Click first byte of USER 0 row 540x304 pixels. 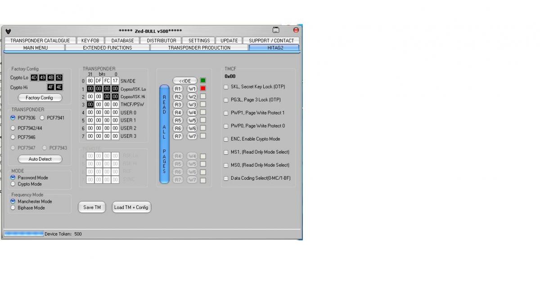(x=90, y=113)
